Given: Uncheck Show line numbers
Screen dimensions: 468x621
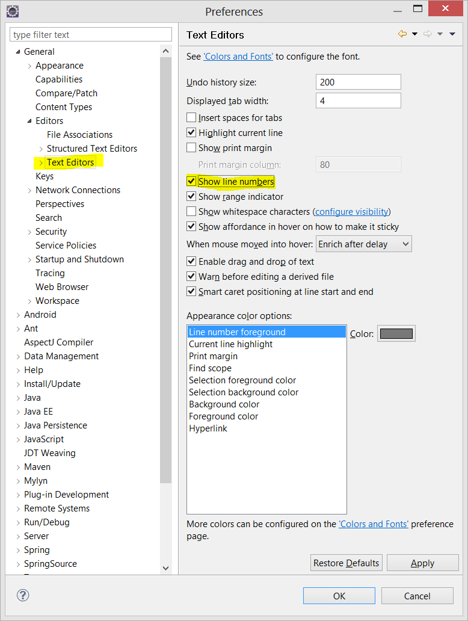Looking at the screenshot, I should click(191, 181).
